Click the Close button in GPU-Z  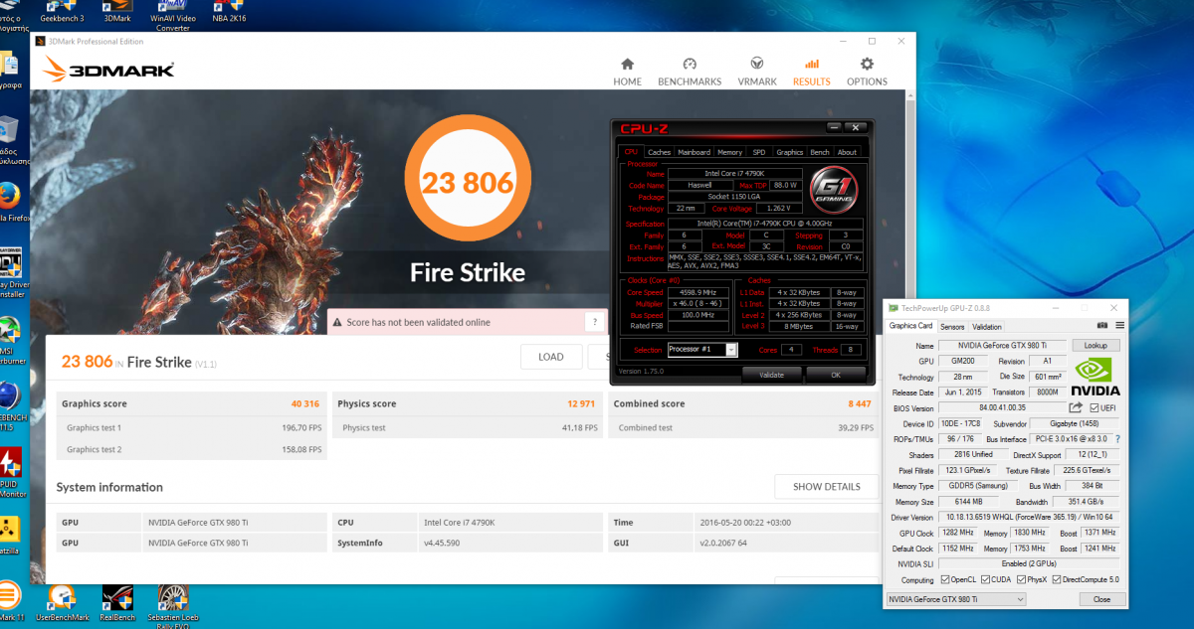pos(1101,599)
